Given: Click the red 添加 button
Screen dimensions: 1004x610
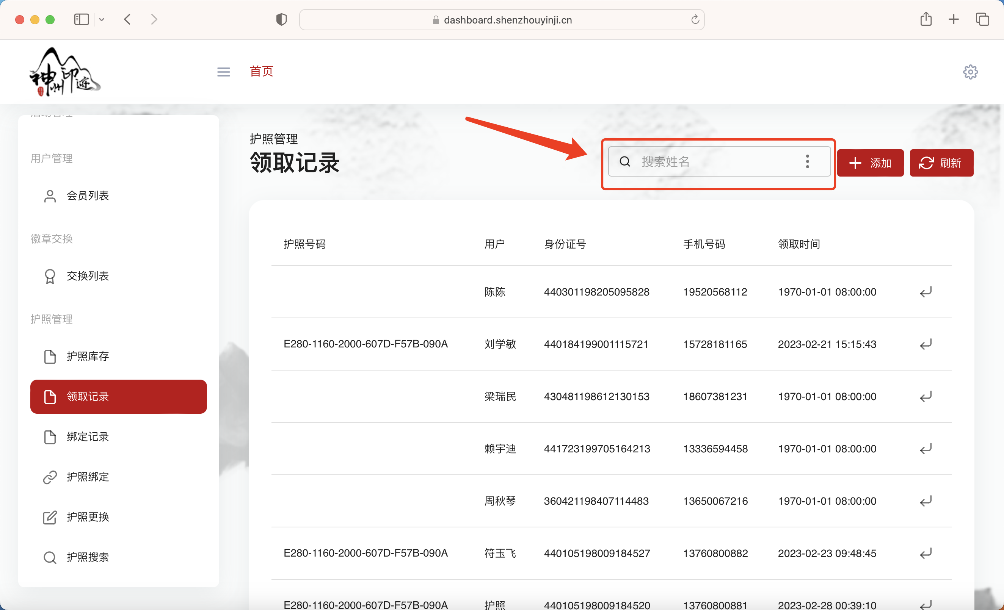Looking at the screenshot, I should click(870, 163).
